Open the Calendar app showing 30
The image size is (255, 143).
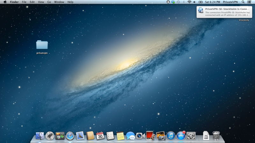tap(100, 136)
